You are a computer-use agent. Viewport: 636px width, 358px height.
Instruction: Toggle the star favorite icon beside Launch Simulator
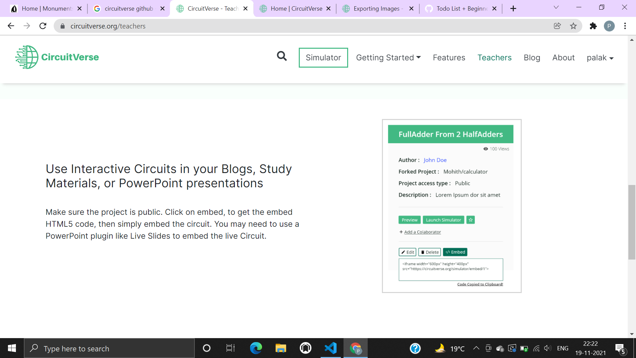click(470, 219)
